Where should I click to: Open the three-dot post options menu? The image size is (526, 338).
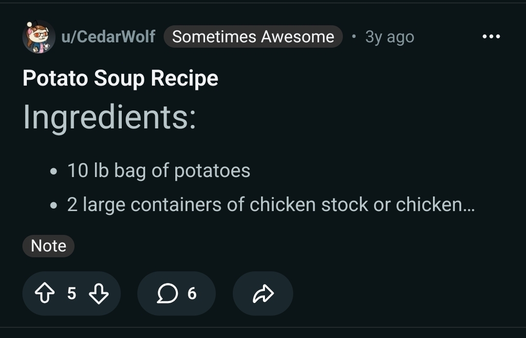[x=490, y=36]
